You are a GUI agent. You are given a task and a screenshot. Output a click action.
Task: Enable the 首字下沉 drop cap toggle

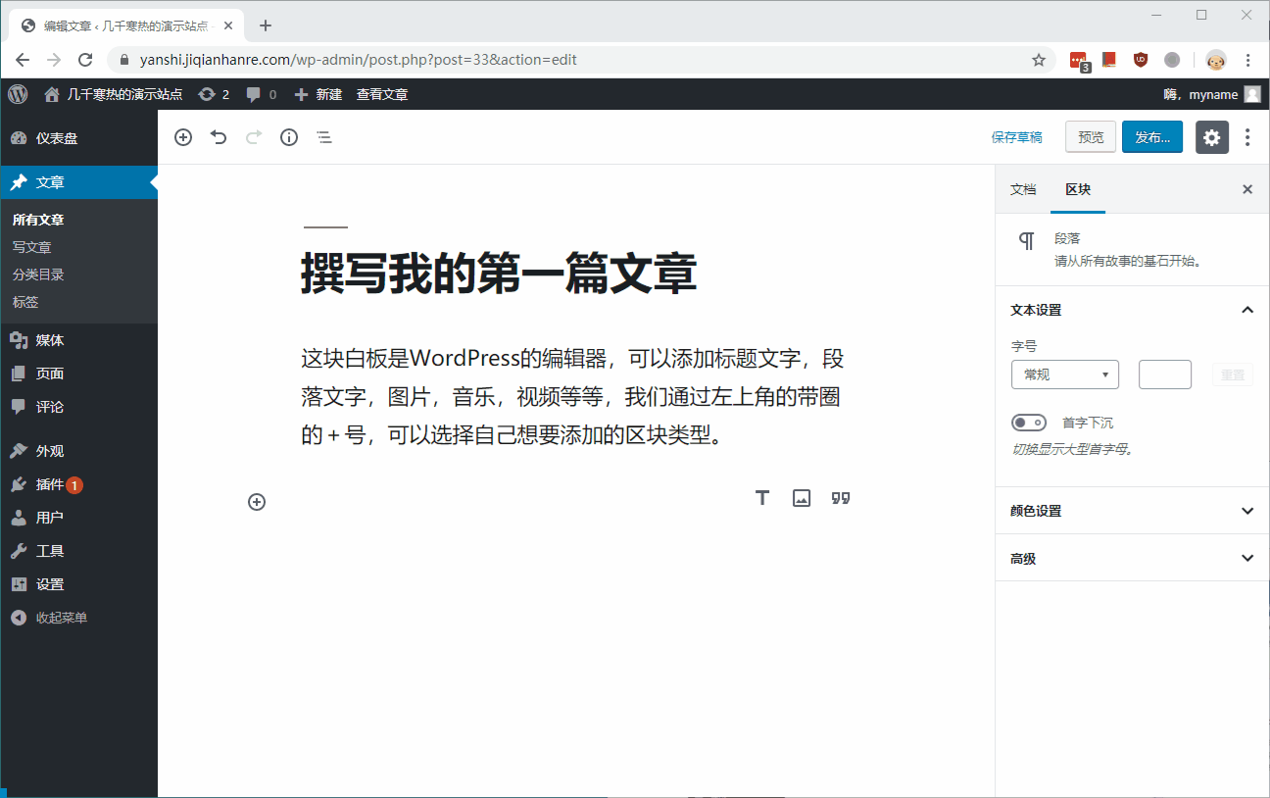(x=1029, y=422)
